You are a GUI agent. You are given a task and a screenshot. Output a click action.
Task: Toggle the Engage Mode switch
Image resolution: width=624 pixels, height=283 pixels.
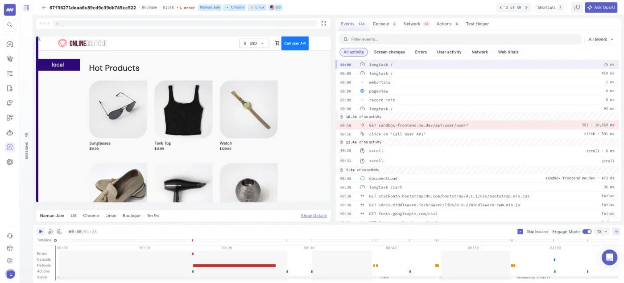pyautogui.click(x=587, y=232)
